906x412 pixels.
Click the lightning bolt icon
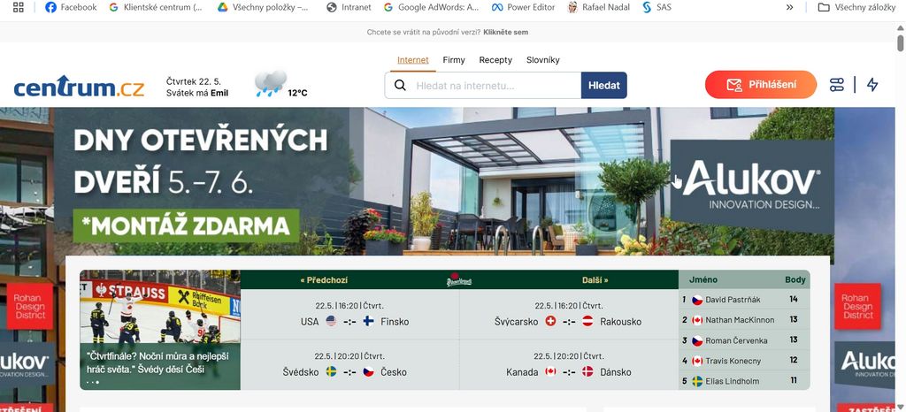872,85
